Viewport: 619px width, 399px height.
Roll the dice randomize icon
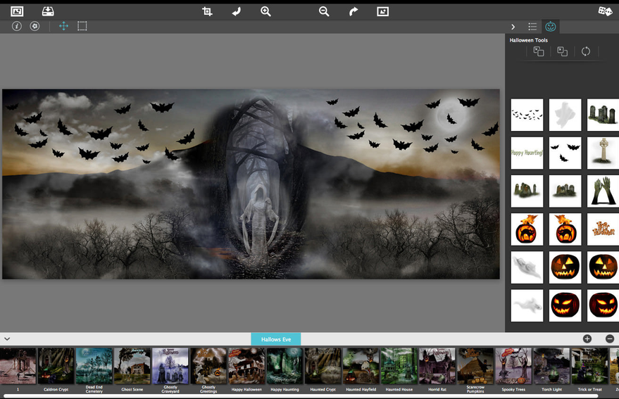tap(605, 11)
